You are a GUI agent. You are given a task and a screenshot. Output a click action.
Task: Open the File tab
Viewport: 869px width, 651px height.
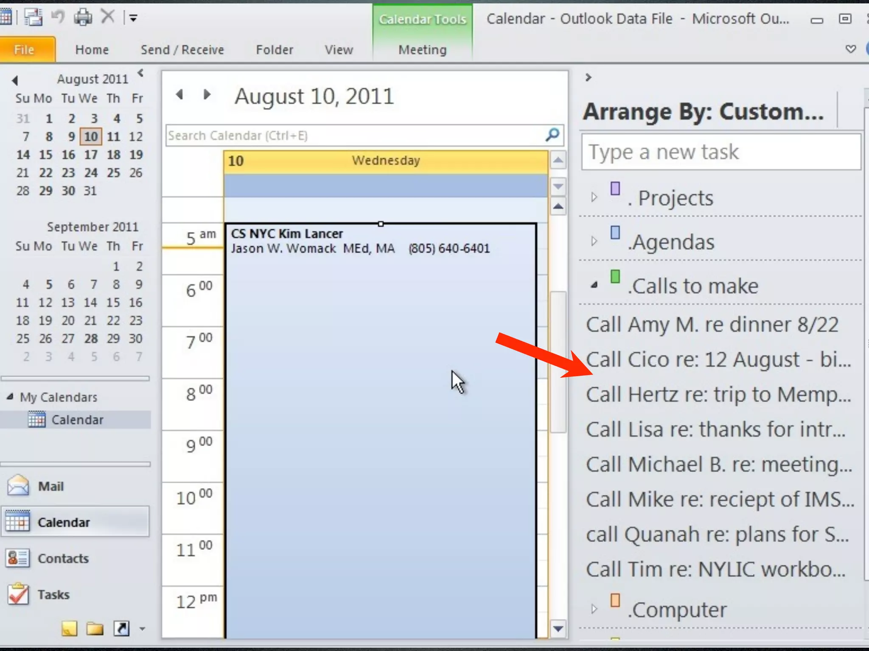tap(24, 50)
